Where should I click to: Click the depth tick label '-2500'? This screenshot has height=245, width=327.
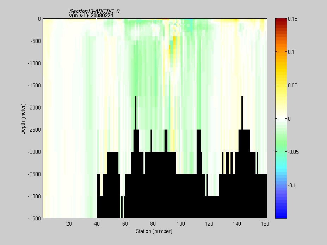pyautogui.click(x=35, y=130)
